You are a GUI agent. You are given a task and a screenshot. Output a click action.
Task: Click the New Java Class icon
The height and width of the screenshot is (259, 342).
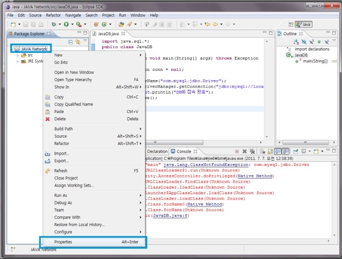[104, 24]
